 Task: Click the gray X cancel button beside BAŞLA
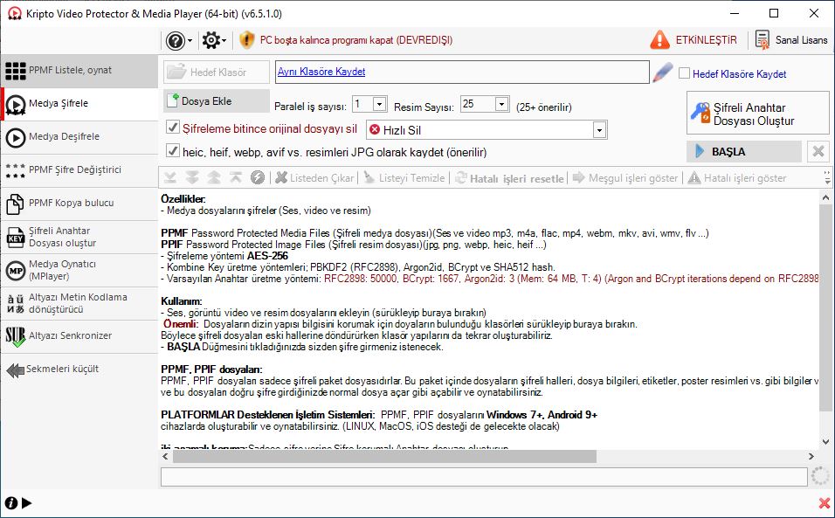(x=818, y=152)
